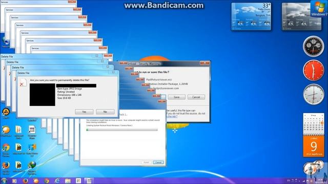Click the Bangkok weather gadget

point(251,16)
